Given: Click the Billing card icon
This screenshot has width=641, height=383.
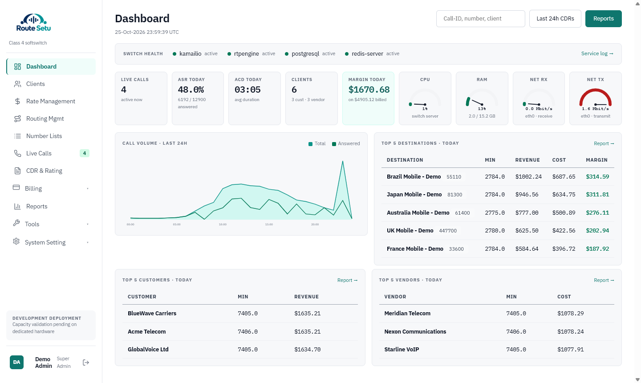Looking at the screenshot, I should (x=16, y=187).
